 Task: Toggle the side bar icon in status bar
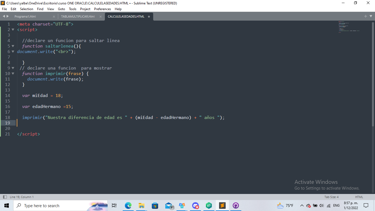pyautogui.click(x=5, y=197)
